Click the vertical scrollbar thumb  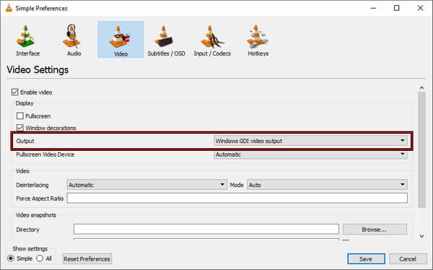pos(421,149)
